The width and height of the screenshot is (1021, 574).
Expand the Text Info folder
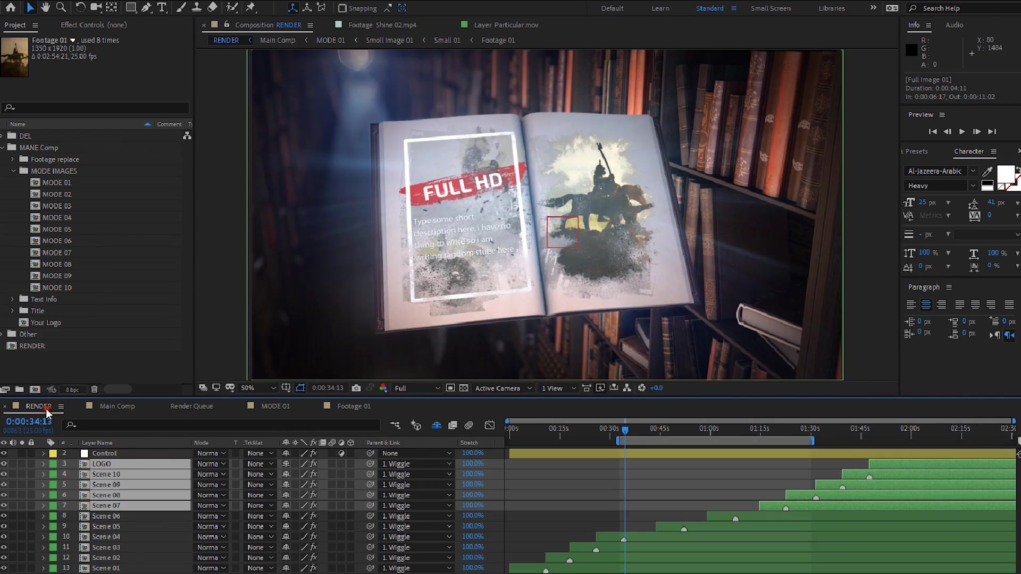[12, 299]
